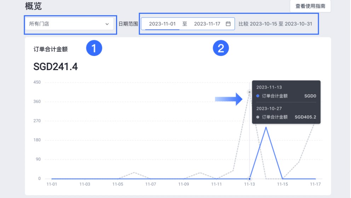Click gray legend dot in the chart tooltip

tap(258, 117)
